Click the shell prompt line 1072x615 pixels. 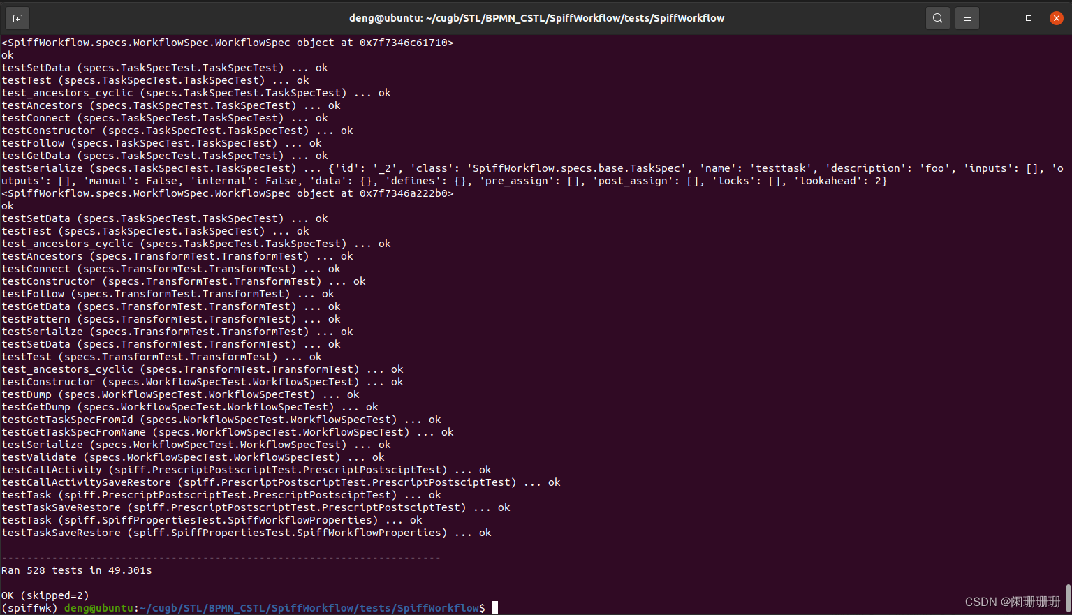(244, 607)
